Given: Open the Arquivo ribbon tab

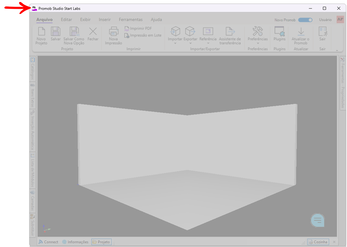Looking at the screenshot, I should coord(45,19).
